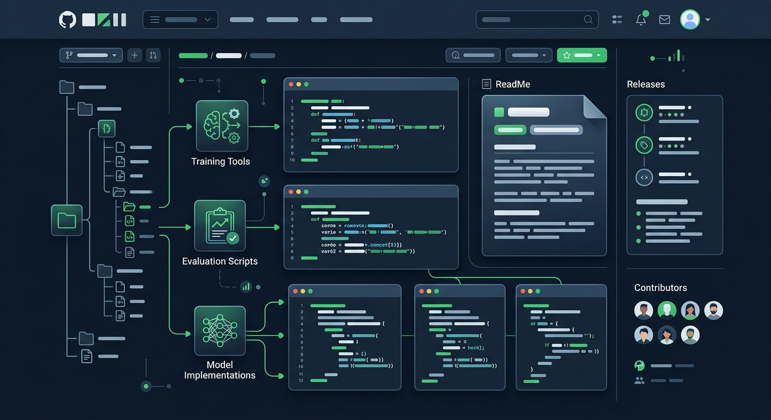Screen dimensions: 771x420
Task: Click the Contributors heading
Action: tap(660, 288)
